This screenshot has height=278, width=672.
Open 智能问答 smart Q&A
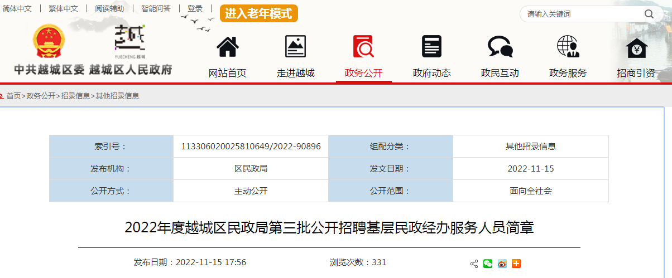point(156,9)
